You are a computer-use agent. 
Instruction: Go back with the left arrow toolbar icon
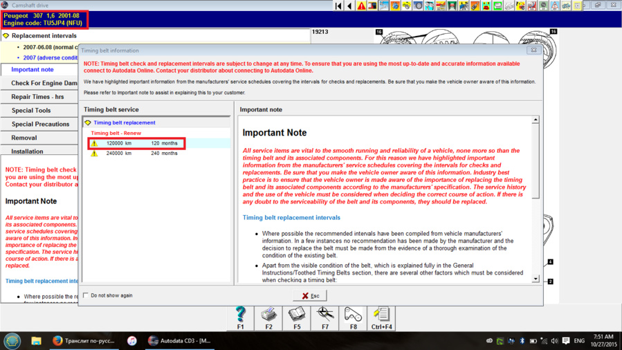[x=349, y=6]
